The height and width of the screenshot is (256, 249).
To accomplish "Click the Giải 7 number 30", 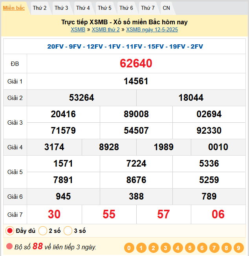I will [54, 214].
